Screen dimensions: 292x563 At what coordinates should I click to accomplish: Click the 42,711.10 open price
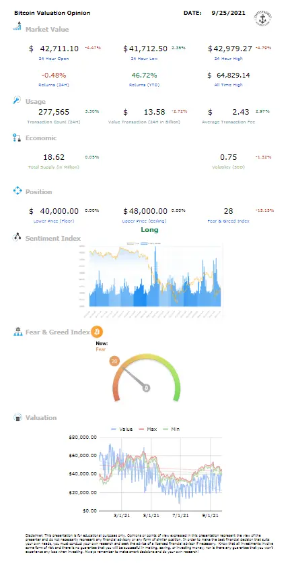point(58,49)
